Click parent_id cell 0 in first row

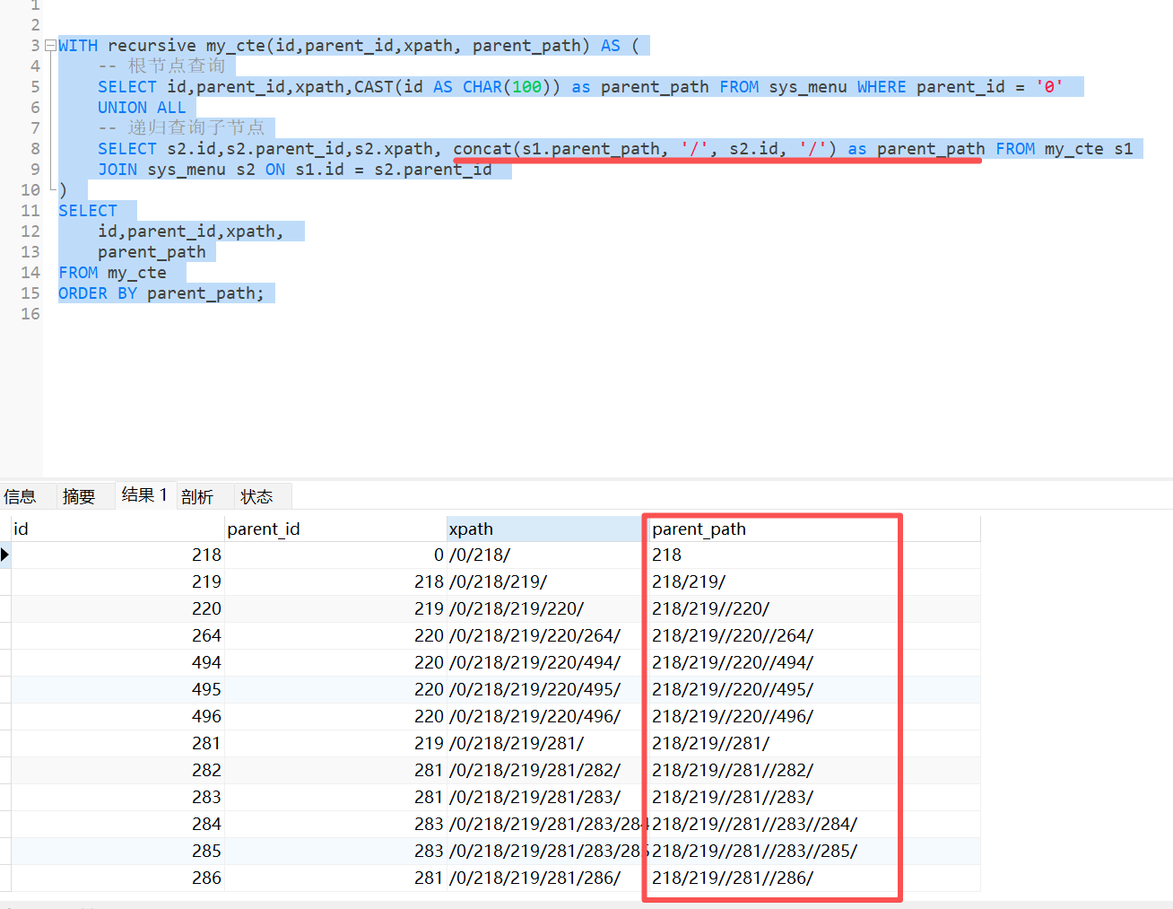(335, 555)
